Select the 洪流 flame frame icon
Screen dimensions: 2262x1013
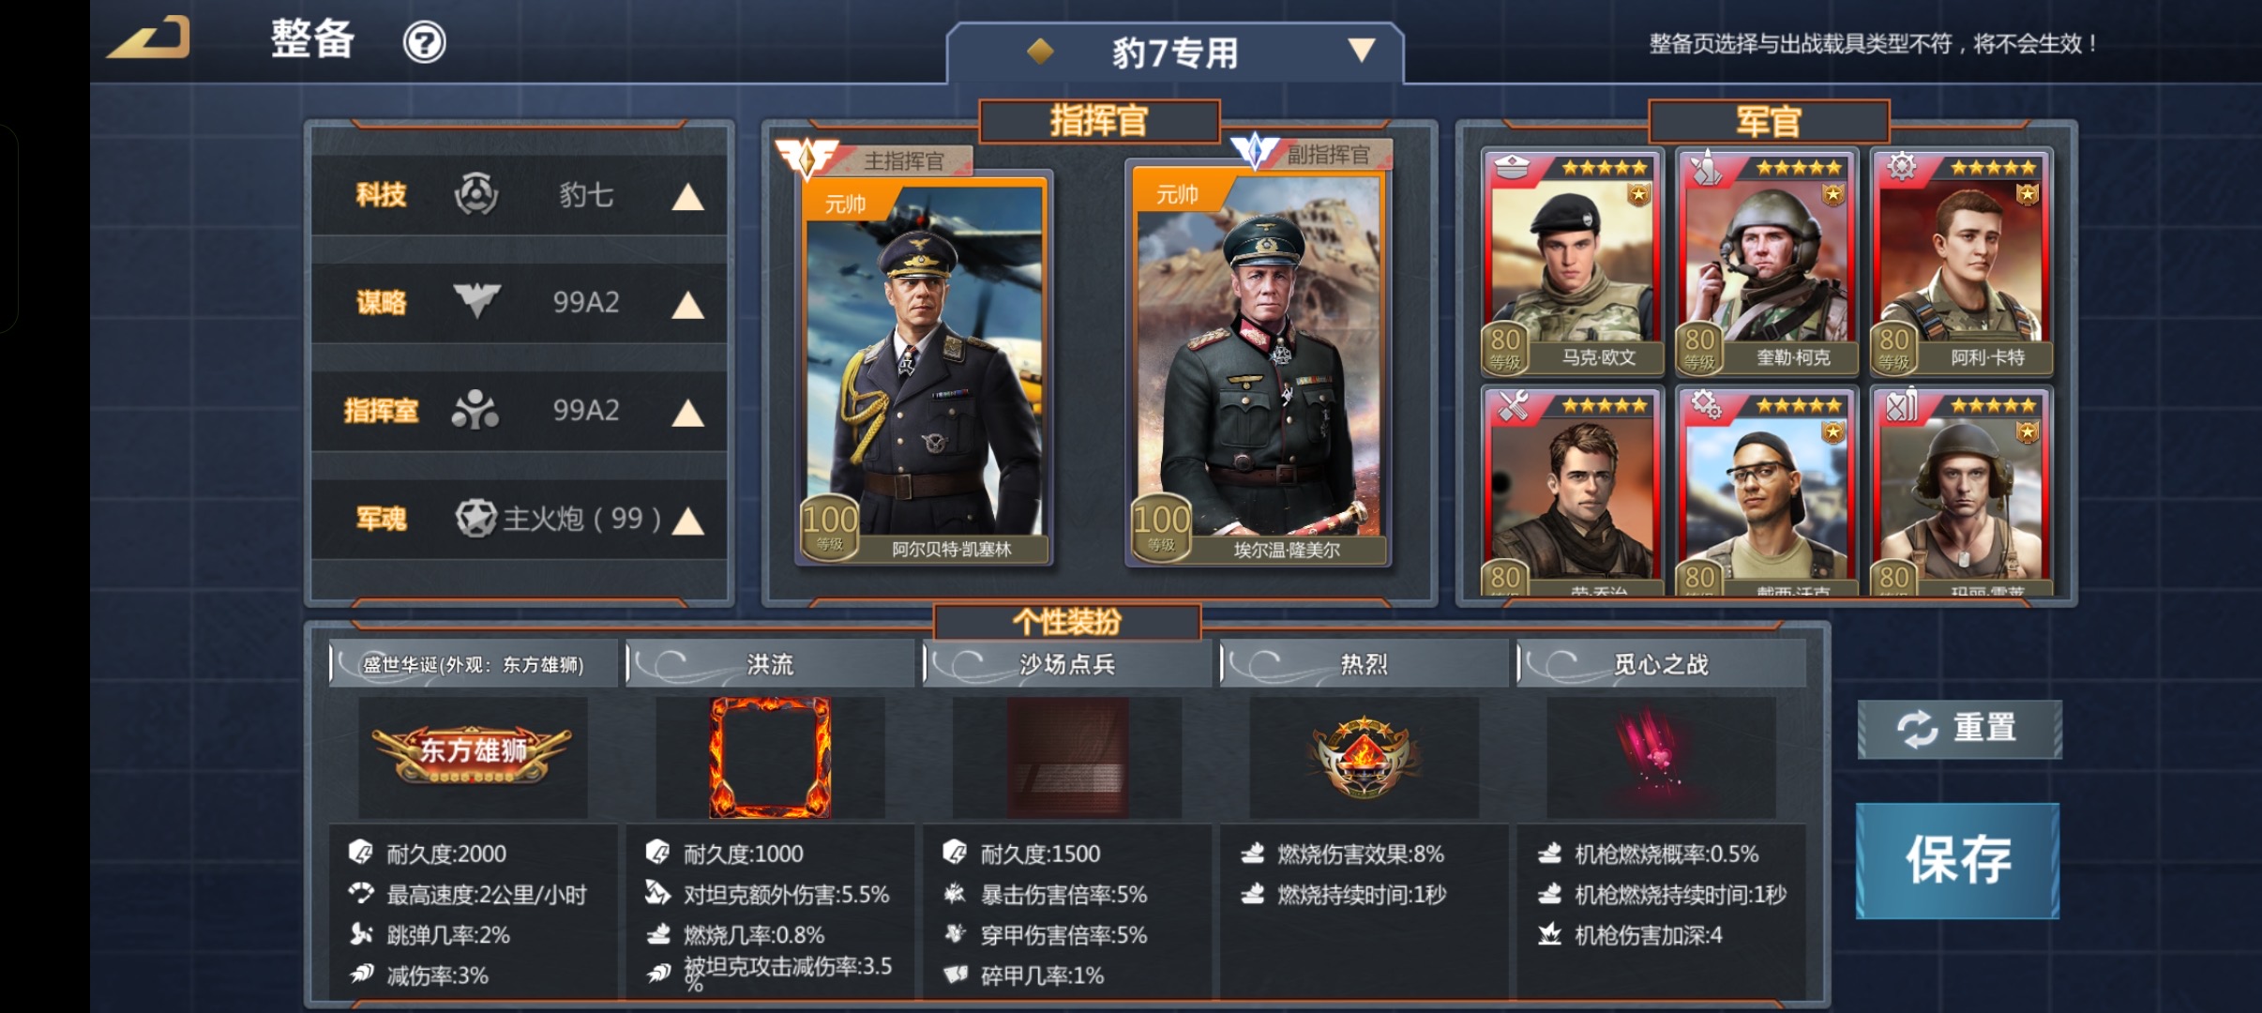click(770, 757)
